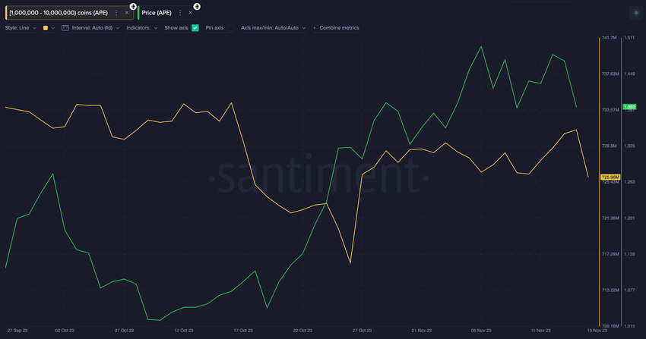
Task: Click Ethereum badge on Price (APE) metric
Action: (x=197, y=6)
